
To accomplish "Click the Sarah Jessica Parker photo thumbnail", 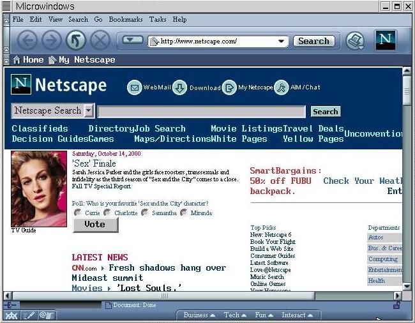I will [x=39, y=189].
